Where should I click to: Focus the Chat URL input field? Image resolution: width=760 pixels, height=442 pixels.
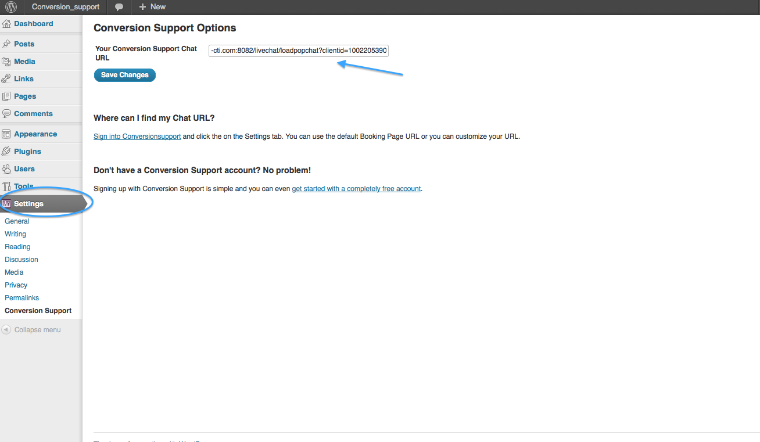pyautogui.click(x=299, y=51)
